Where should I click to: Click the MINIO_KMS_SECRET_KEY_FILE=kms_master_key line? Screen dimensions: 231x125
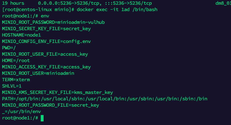click(x=57, y=93)
